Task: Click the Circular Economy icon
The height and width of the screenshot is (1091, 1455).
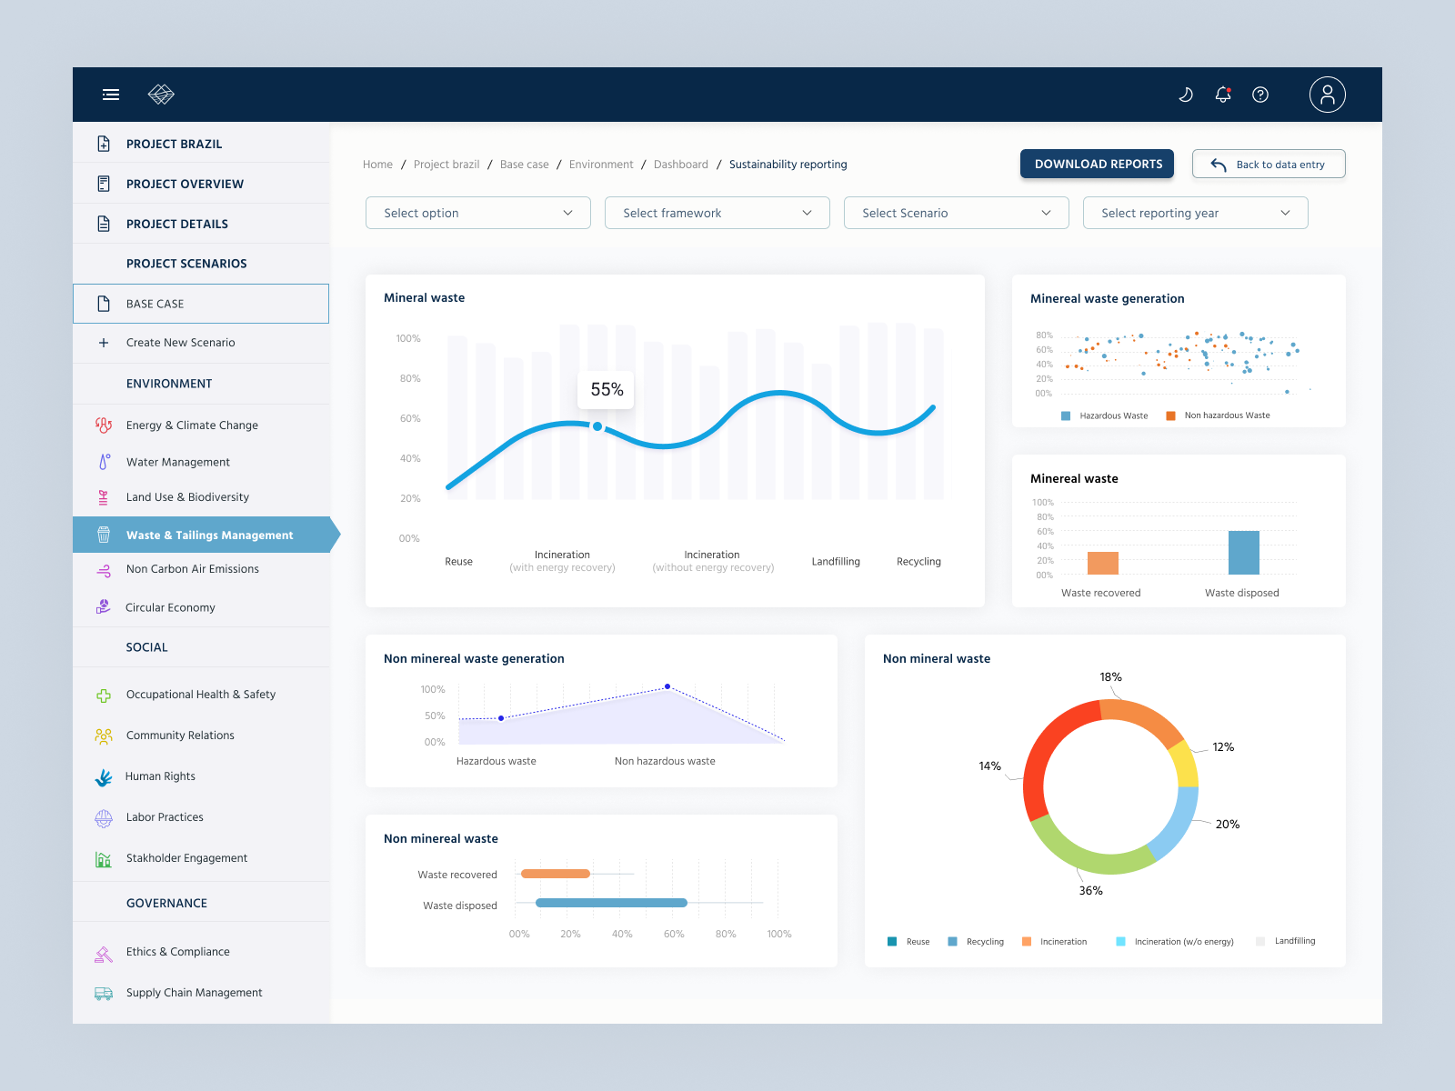Action: (103, 607)
